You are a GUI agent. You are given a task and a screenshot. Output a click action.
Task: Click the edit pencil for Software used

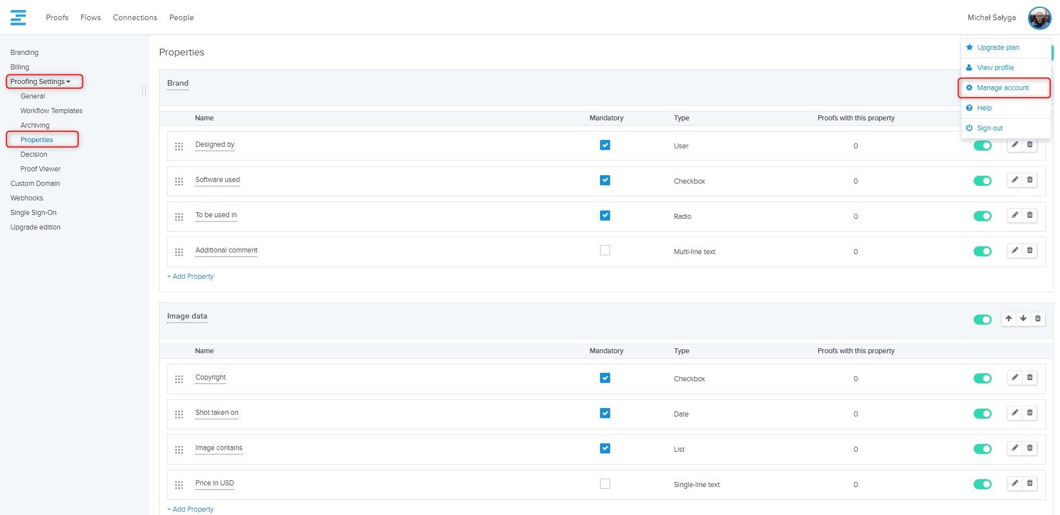pos(1015,180)
